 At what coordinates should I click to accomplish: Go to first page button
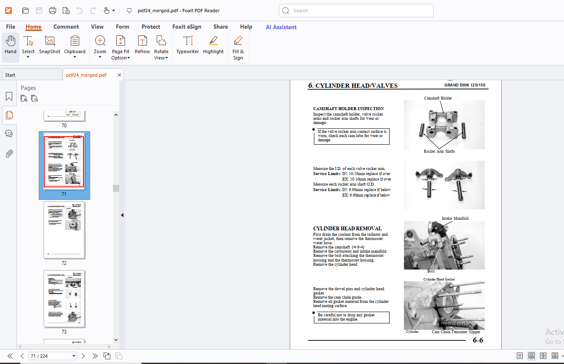point(10,356)
